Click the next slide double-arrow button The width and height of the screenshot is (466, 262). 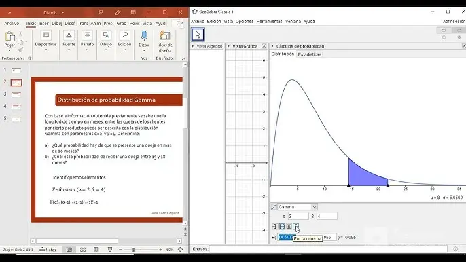pos(185,235)
